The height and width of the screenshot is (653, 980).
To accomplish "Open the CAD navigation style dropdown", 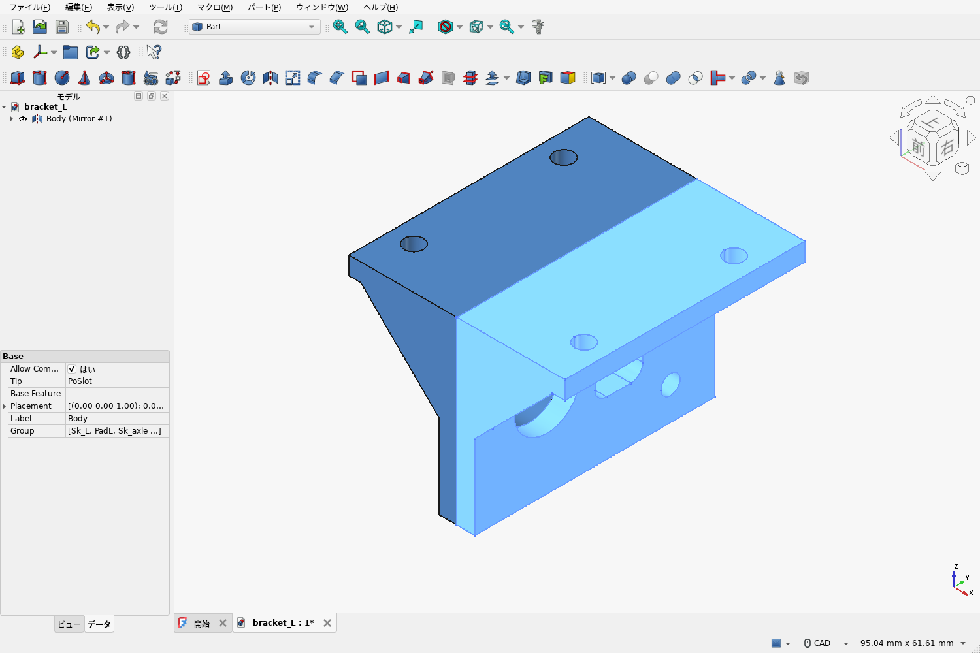I will tap(826, 643).
